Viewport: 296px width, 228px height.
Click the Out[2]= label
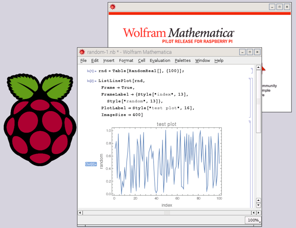click(x=91, y=164)
